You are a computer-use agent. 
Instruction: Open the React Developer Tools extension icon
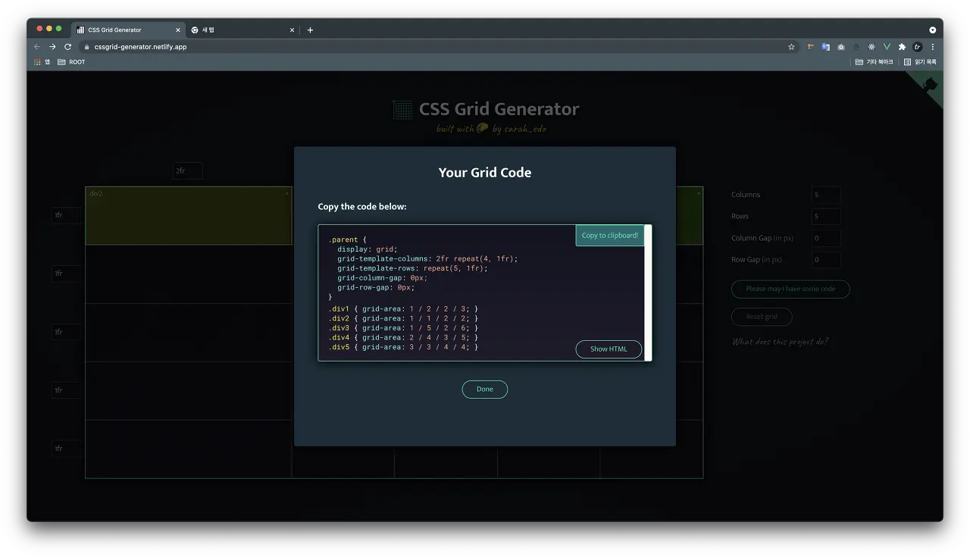(871, 47)
